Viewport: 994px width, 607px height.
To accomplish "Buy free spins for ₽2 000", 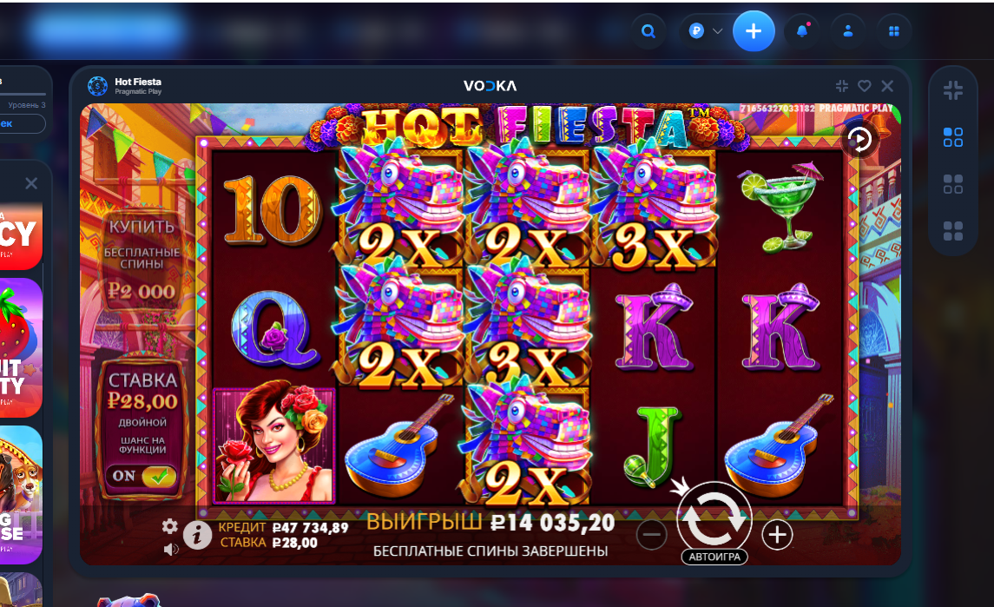I will [142, 260].
